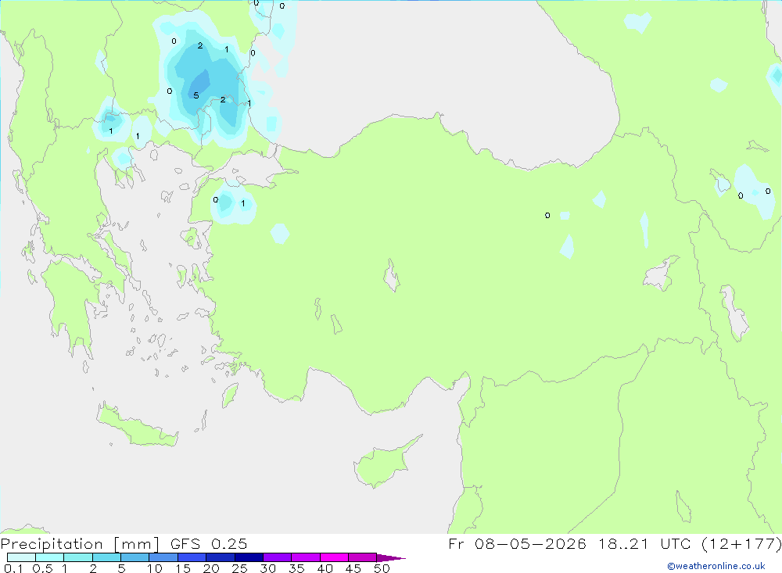Click the '5' precipitation value on the map
Viewport: 782px width, 573px height.
coord(196,95)
